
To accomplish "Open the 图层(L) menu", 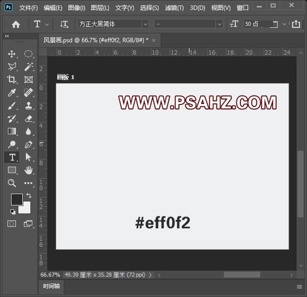I will click(x=100, y=8).
